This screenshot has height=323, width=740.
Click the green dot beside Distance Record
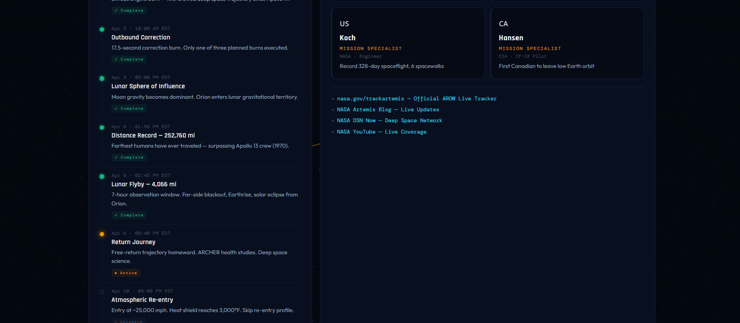coord(102,127)
